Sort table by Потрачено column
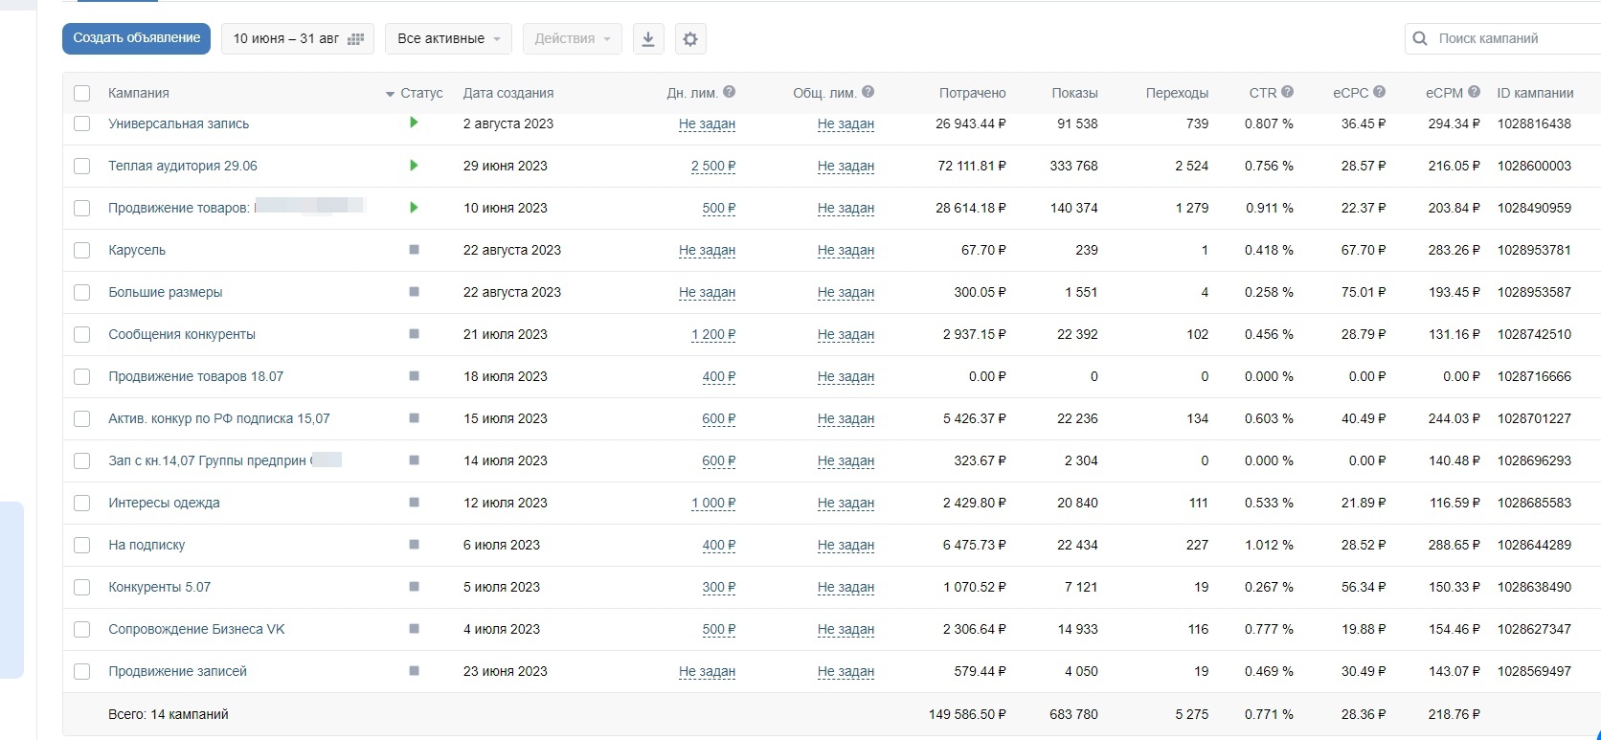The height and width of the screenshot is (740, 1601). point(972,93)
